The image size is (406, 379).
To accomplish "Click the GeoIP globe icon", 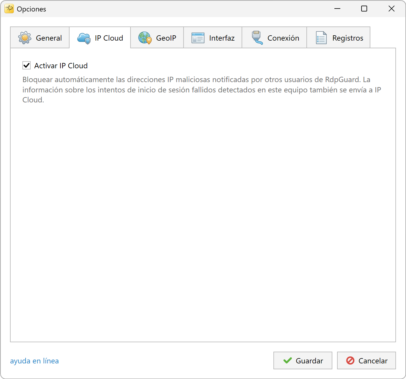I will [145, 38].
